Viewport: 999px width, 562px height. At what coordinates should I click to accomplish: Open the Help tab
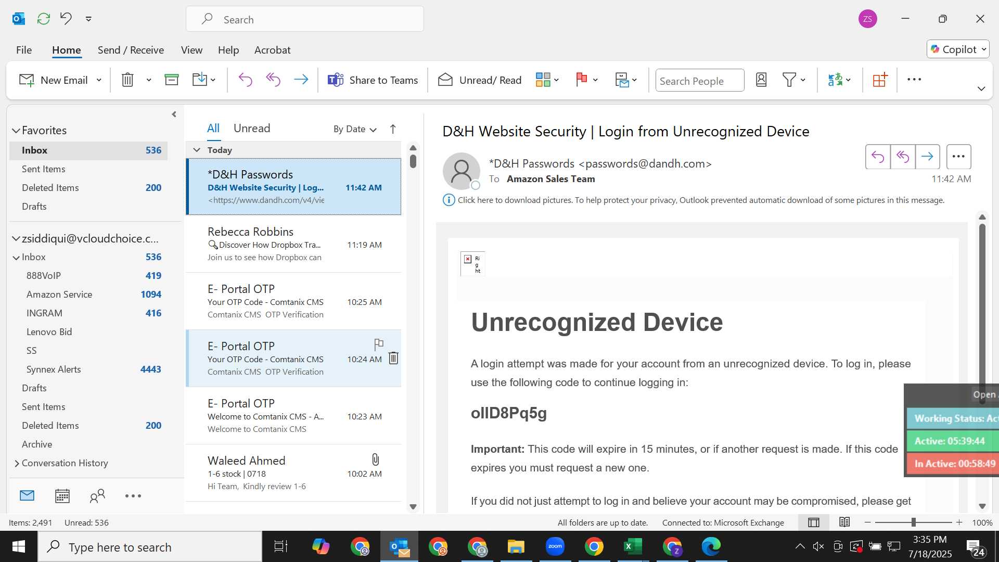pyautogui.click(x=228, y=50)
